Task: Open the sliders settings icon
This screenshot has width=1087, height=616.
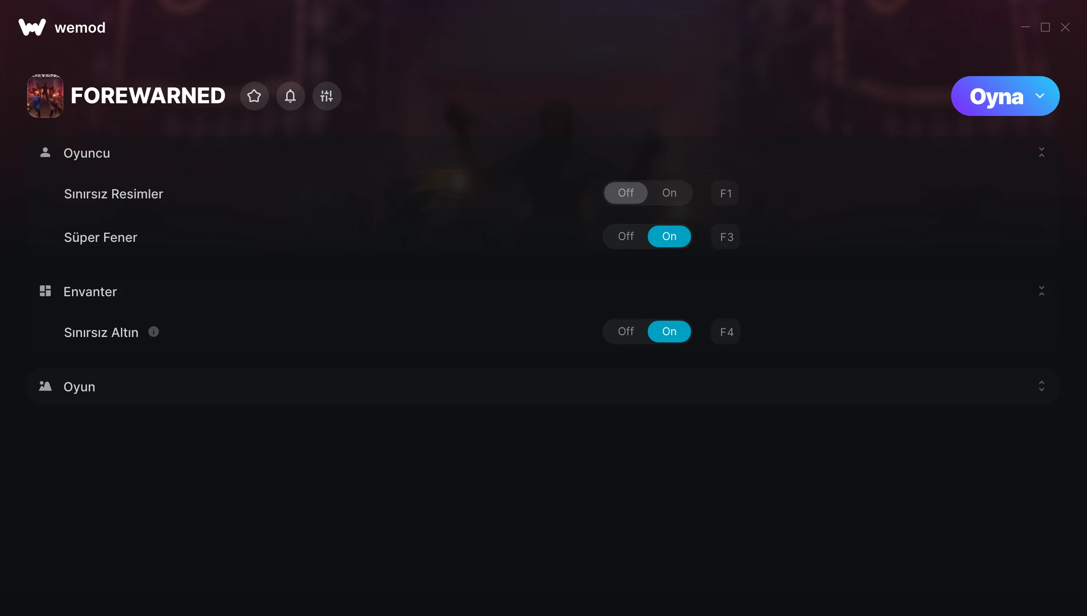Action: (327, 96)
